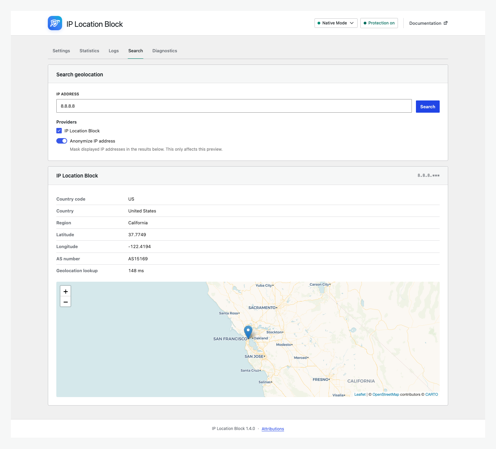The image size is (496, 449).
Task: Click the Latitude row label
Action: 65,235
